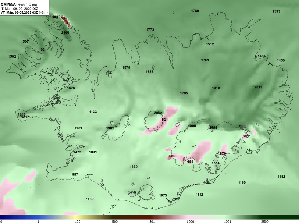Click the color scale label 501
Image resolution: width=299 pixels, height=224 pixels.
(x=152, y=222)
